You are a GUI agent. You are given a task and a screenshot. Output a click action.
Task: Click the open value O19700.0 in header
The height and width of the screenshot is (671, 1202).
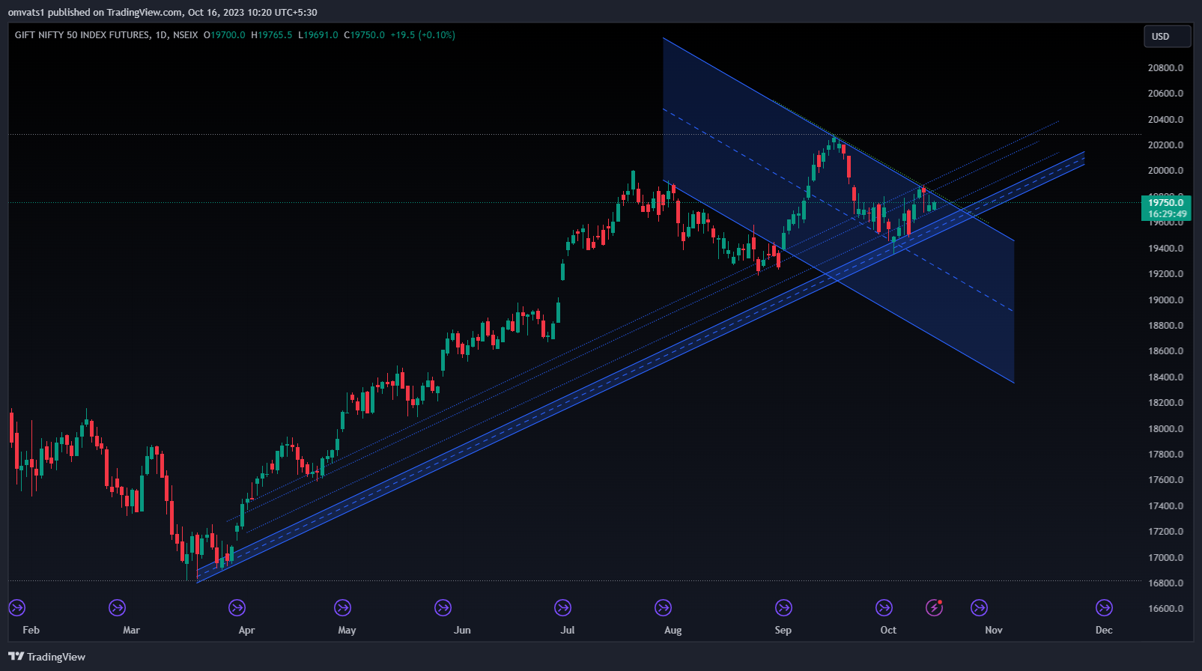click(225, 35)
